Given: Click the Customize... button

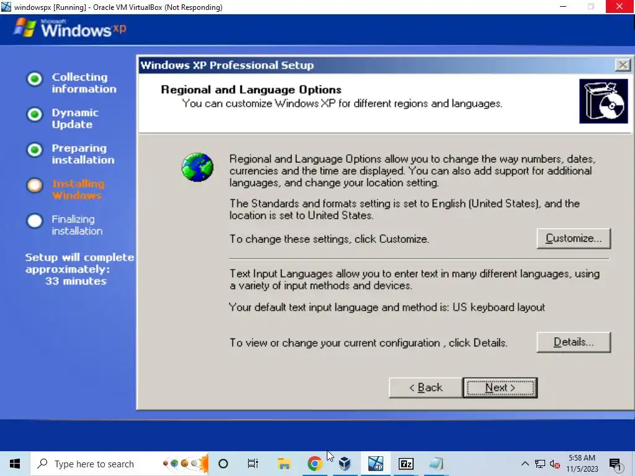Looking at the screenshot, I should pos(574,239).
